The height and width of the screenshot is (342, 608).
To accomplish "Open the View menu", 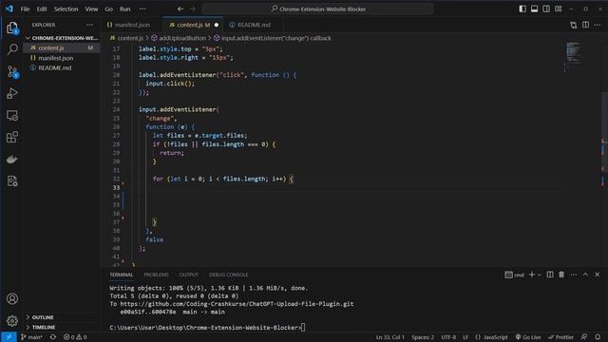I will (91, 9).
